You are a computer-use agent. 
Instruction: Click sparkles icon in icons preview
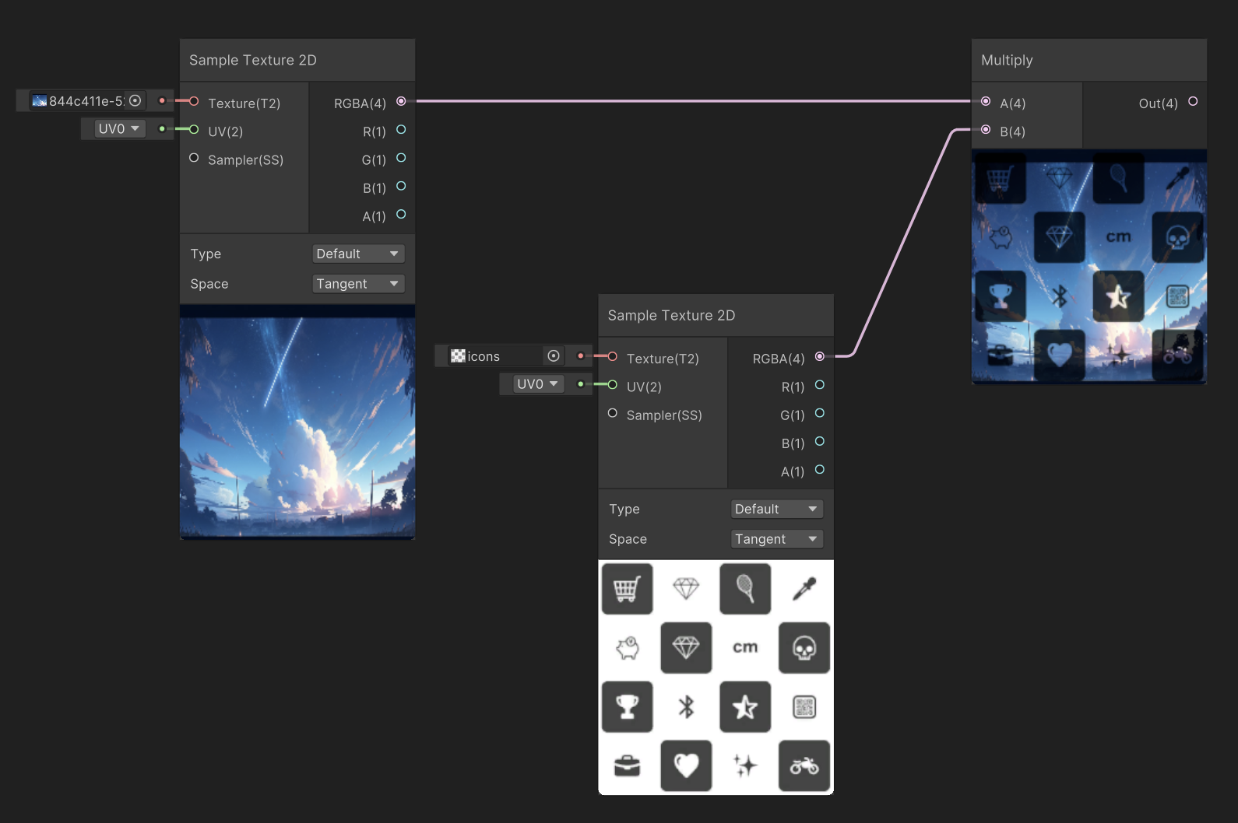pyautogui.click(x=745, y=766)
